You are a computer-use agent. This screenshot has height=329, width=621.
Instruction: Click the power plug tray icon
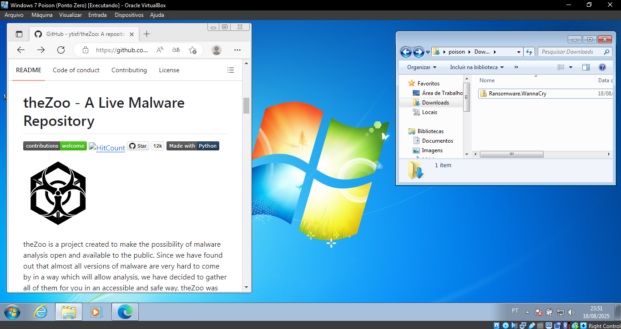(550, 312)
